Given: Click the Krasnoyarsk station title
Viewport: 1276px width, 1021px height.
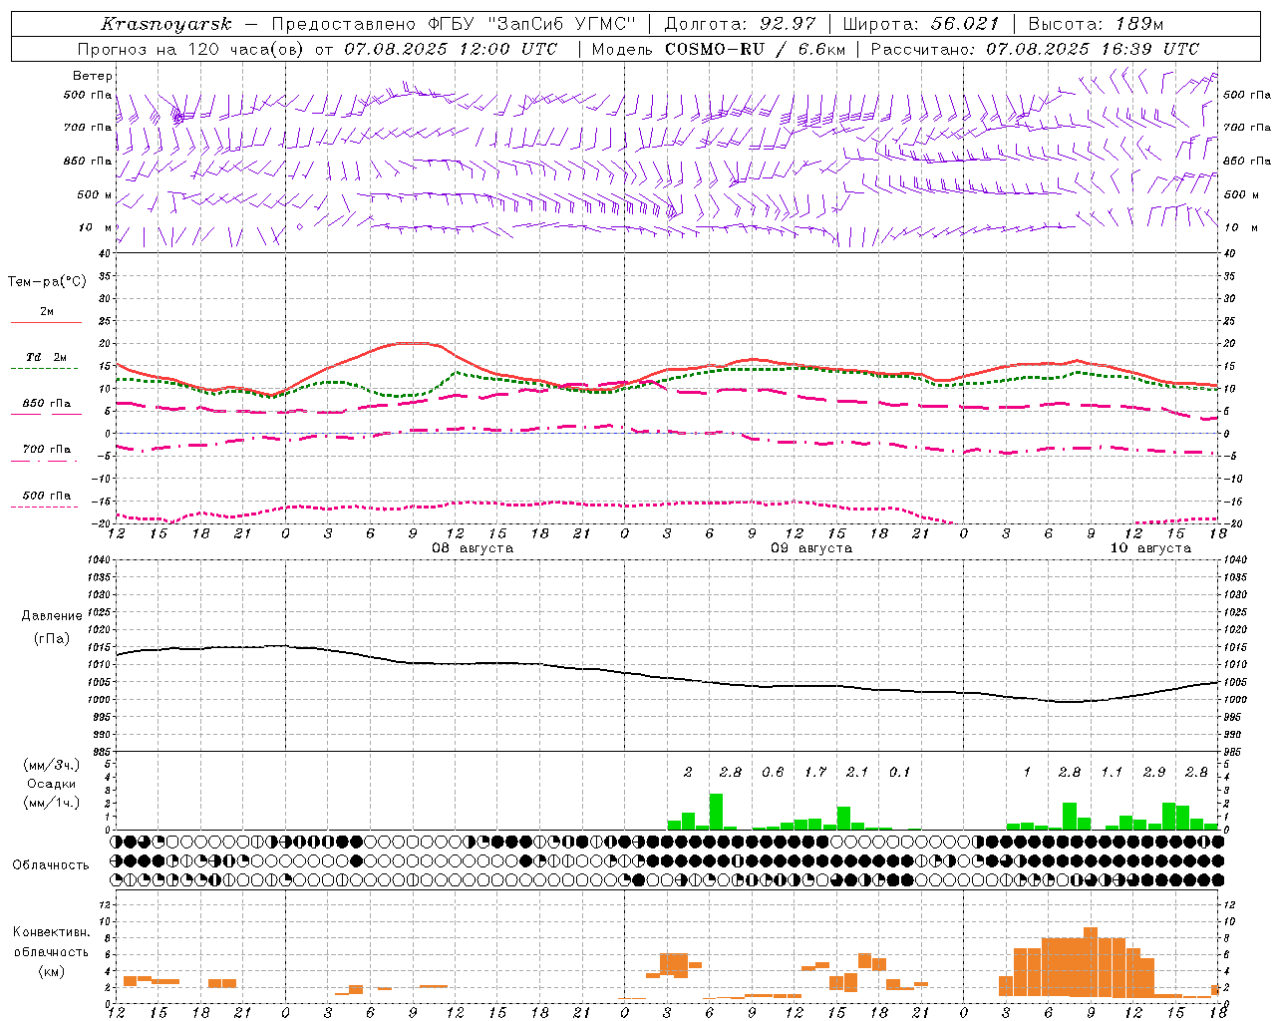Looking at the screenshot, I should 166,24.
